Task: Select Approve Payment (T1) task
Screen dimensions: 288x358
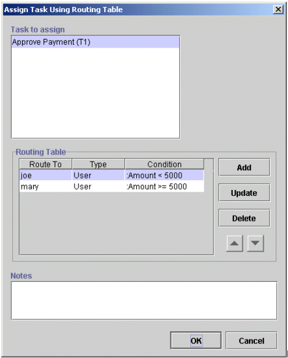Action: (95, 42)
